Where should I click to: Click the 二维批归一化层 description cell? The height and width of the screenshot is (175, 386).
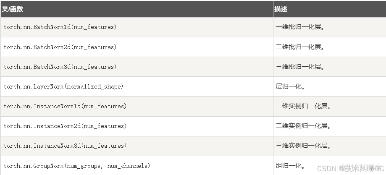(x=300, y=47)
